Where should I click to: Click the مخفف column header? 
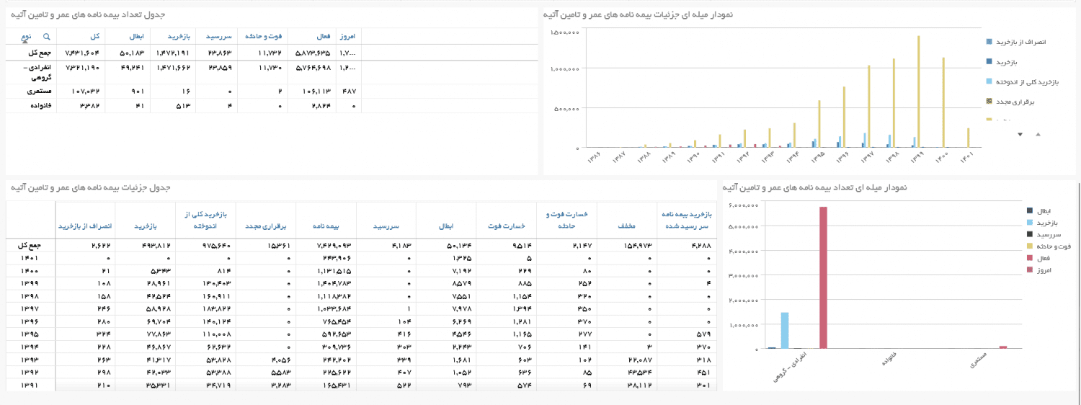click(x=626, y=226)
